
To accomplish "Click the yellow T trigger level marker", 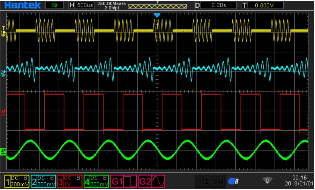I will click(x=3, y=28).
